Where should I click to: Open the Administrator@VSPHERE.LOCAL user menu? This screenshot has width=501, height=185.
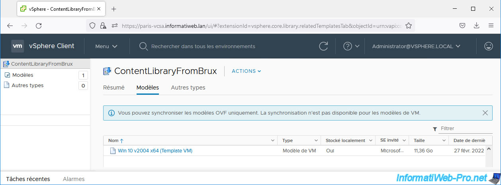coord(416,46)
